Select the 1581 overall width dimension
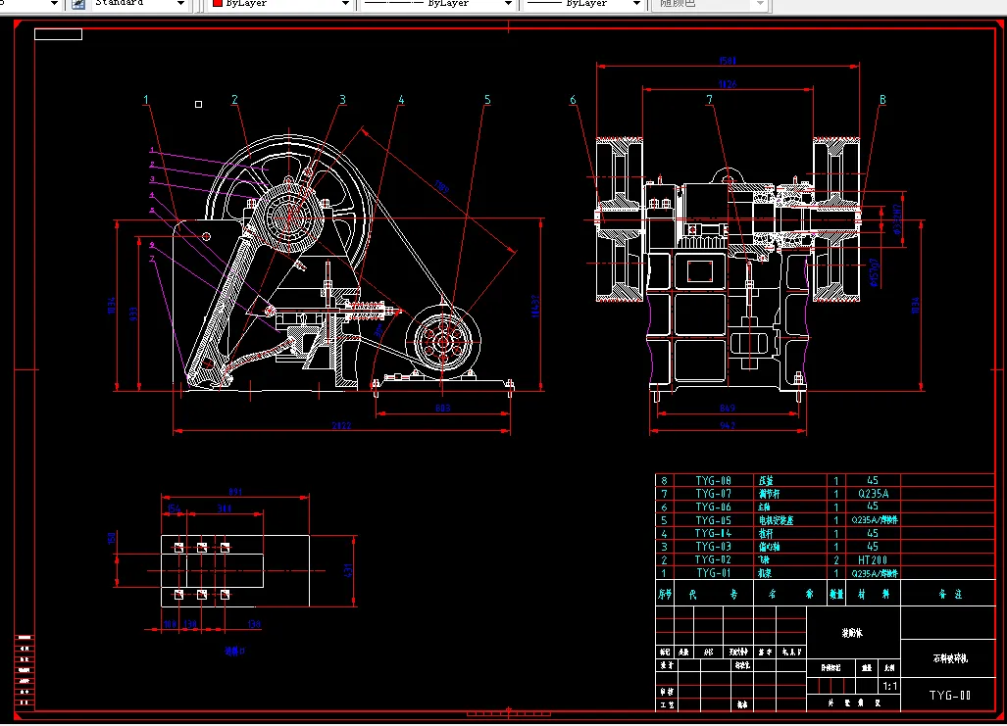This screenshot has width=1007, height=726. tap(728, 61)
